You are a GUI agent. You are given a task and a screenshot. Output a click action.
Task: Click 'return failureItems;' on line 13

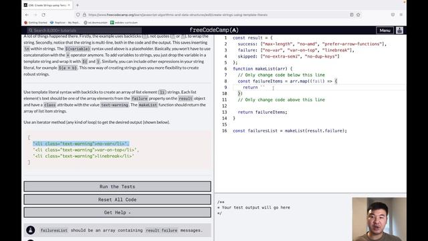click(262, 112)
